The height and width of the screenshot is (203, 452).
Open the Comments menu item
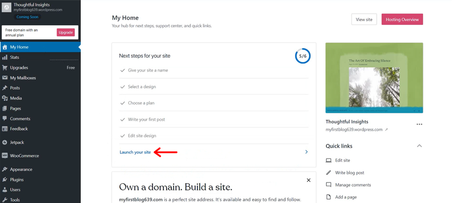pos(40,118)
